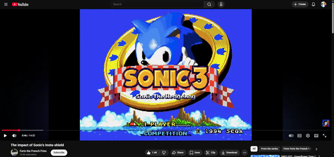Turn on closed captions
The width and height of the screenshot is (334, 157).
click(299, 136)
